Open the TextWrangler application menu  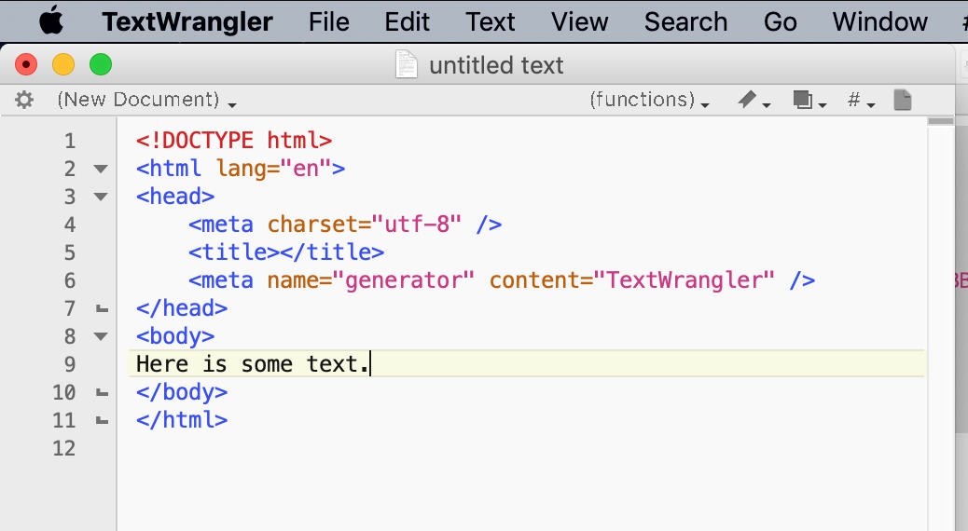tap(187, 21)
